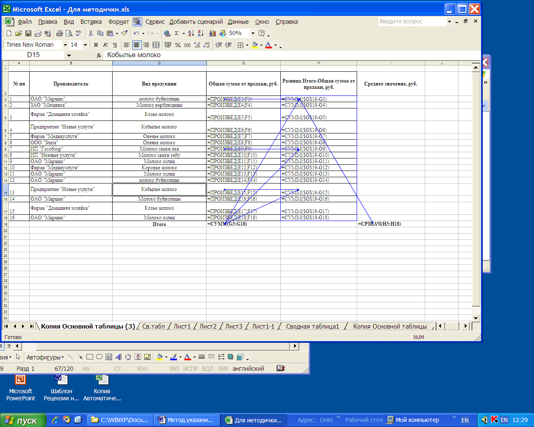The height and width of the screenshot is (427, 534).
Task: Undo the last action
Action: [136, 33]
